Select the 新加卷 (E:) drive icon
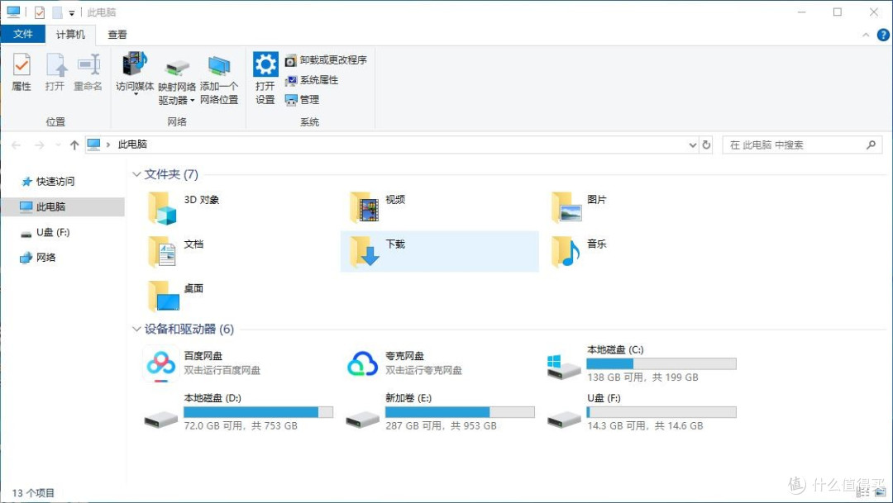The image size is (893, 503). click(x=363, y=420)
